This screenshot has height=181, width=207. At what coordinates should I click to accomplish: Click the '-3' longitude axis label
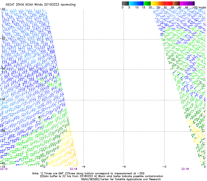pos(164,167)
